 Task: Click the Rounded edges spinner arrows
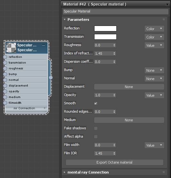[114, 112]
